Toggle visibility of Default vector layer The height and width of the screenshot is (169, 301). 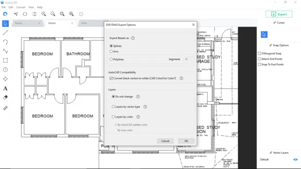295,160
